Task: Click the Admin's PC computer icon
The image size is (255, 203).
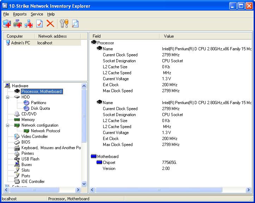Action: click(x=8, y=43)
